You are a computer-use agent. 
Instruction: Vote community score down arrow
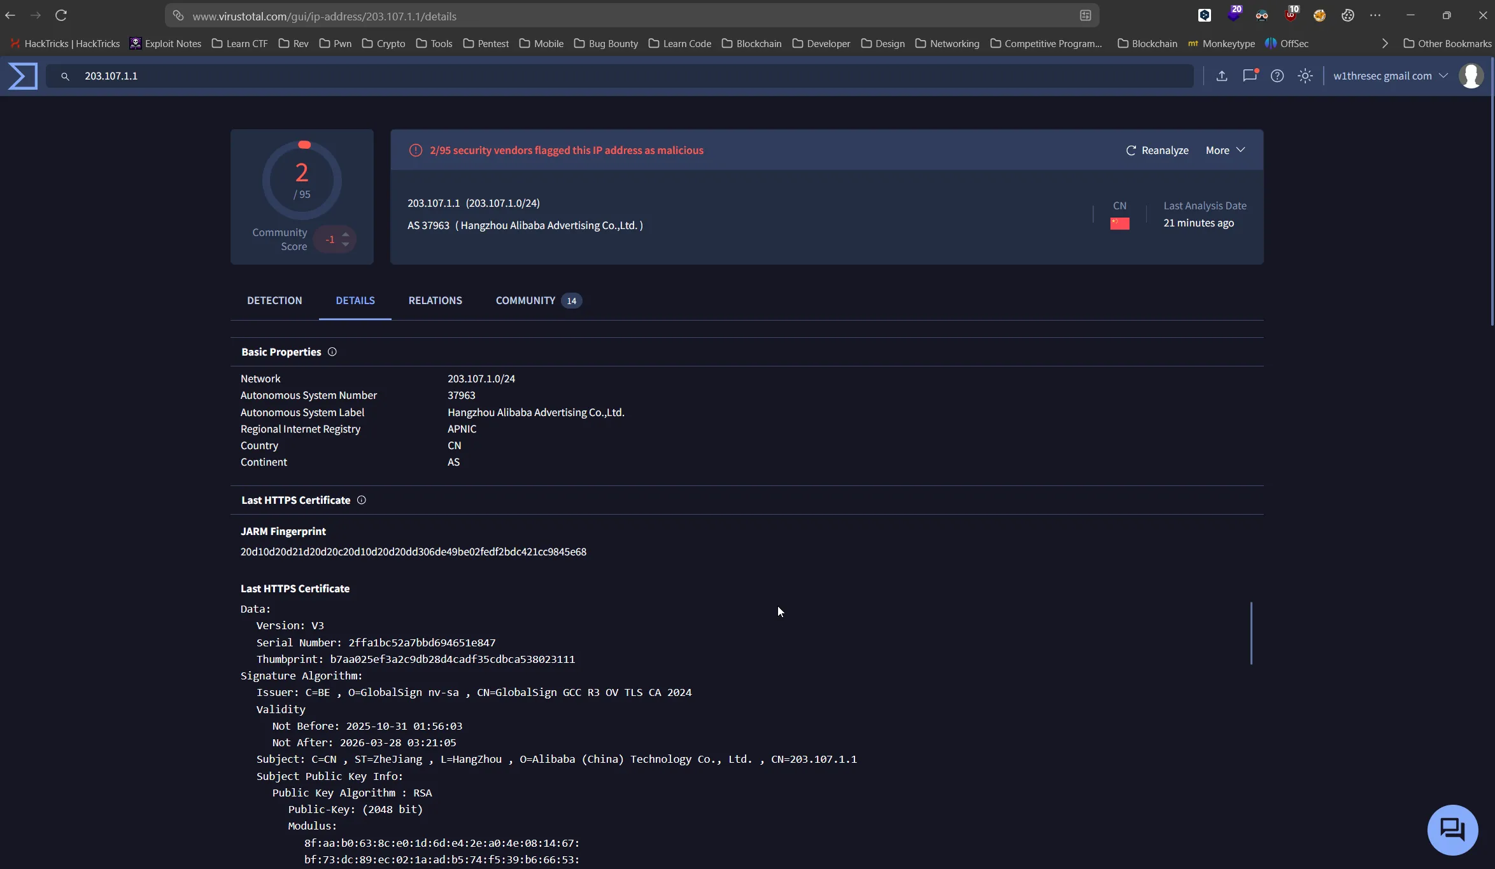(346, 244)
